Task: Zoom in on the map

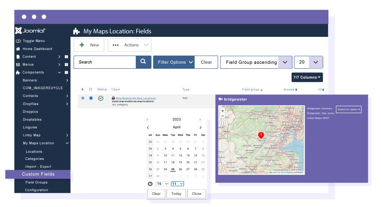Action: (x=223, y=111)
